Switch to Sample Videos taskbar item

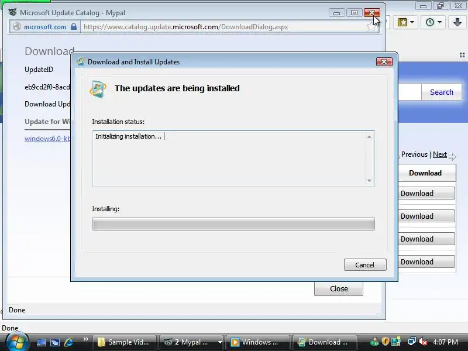125,342
